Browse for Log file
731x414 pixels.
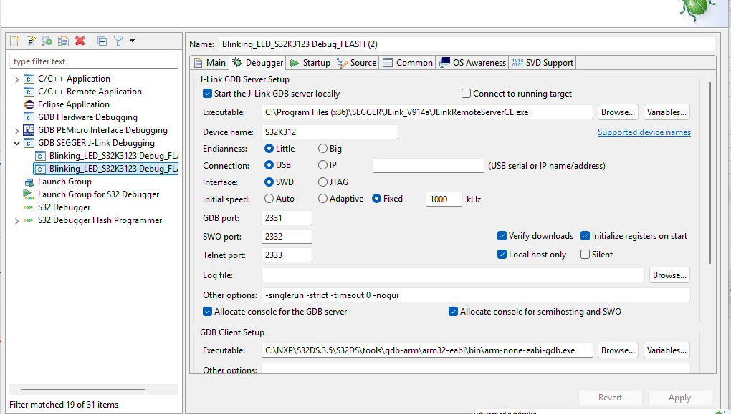tap(669, 275)
